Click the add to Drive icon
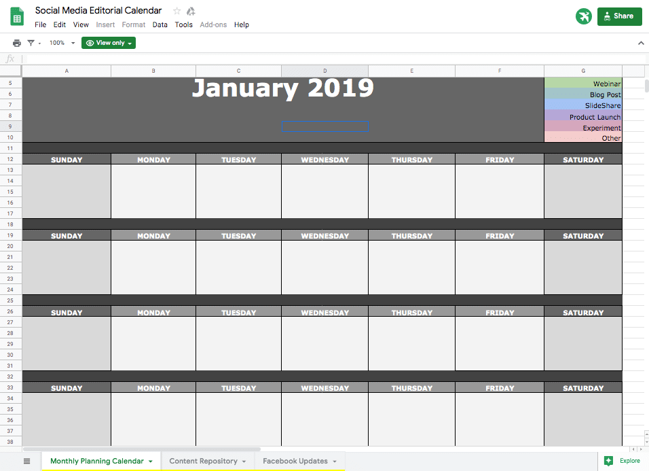 191,11
